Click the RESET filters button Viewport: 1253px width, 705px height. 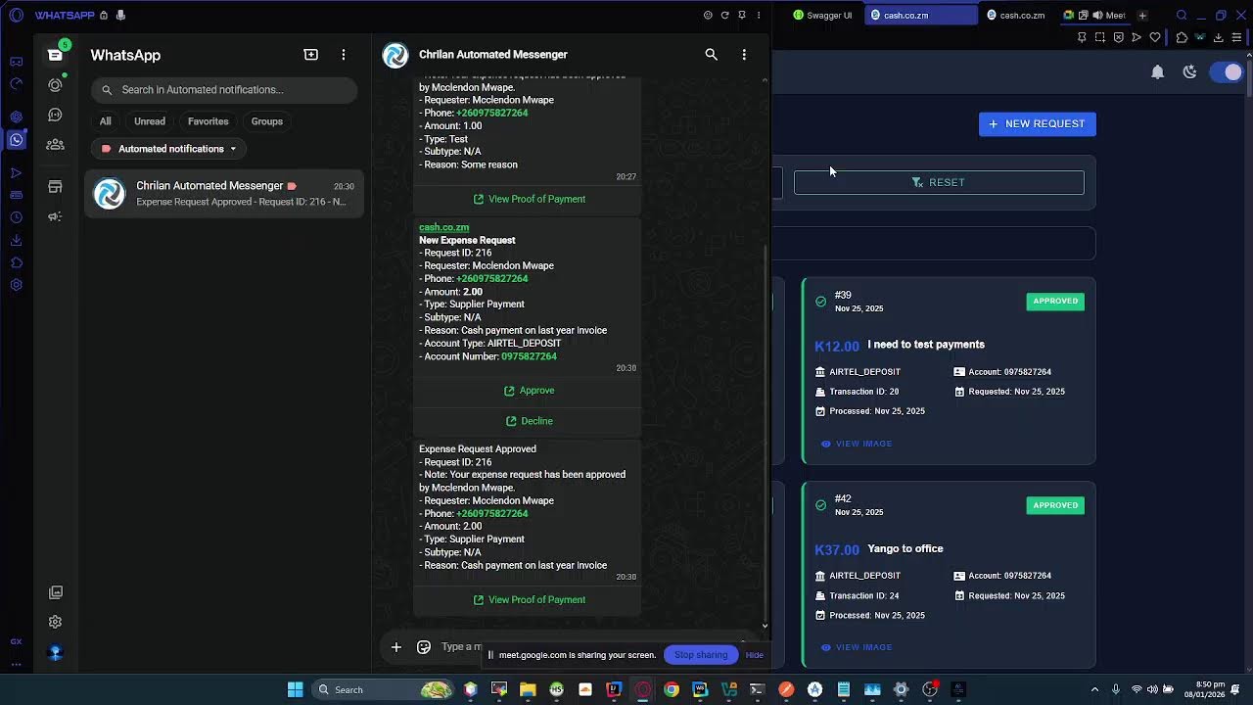(939, 182)
